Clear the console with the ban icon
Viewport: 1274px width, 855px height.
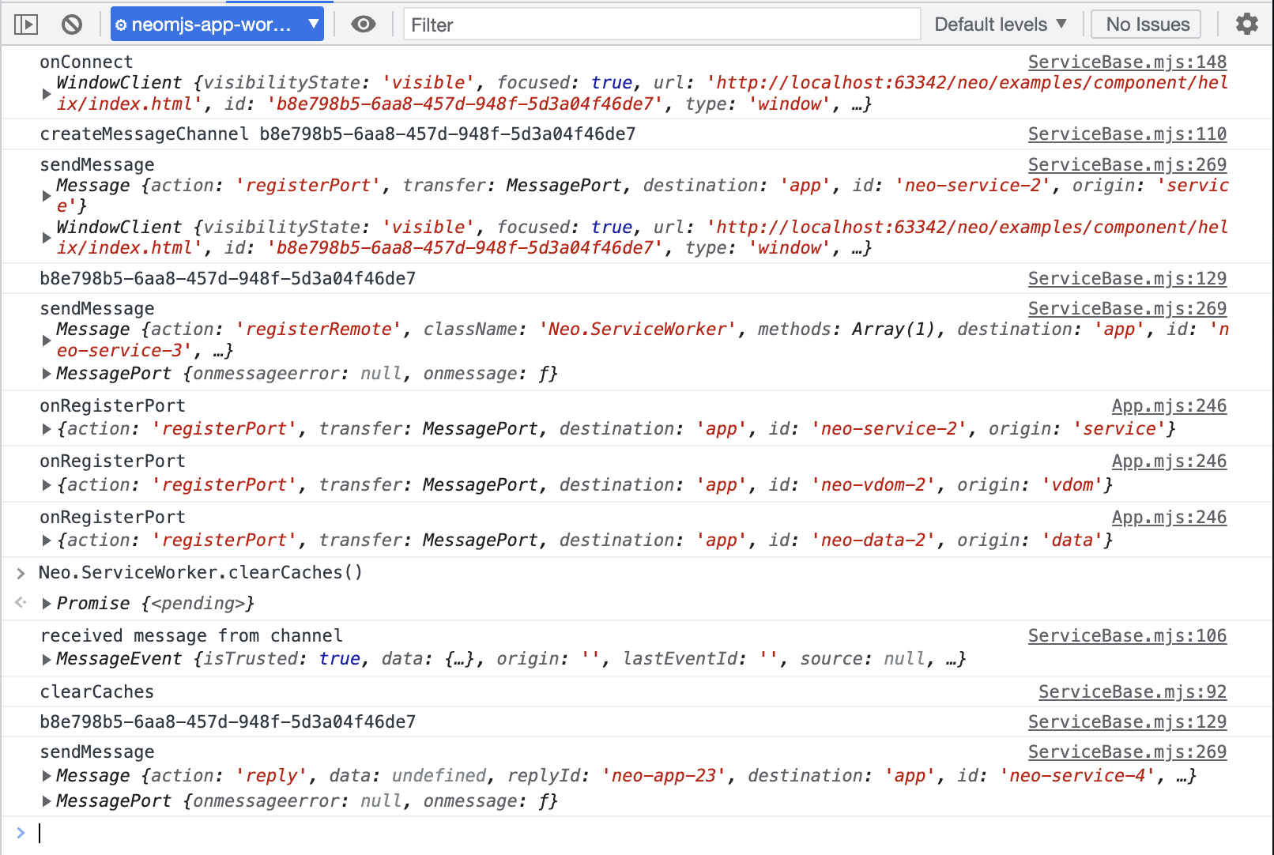(x=72, y=24)
